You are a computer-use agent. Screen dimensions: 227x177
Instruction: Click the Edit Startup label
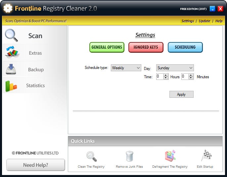205,167
